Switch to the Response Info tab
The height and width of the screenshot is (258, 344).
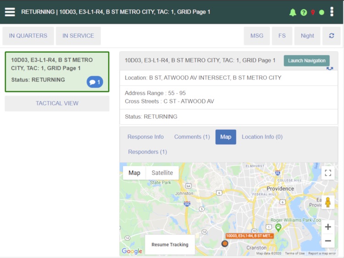point(145,137)
